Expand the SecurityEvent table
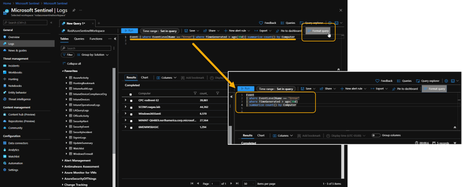 (67, 126)
